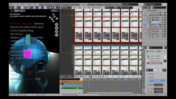
Task: Hide Plane.001 via eye icon
Action: tap(163, 34)
